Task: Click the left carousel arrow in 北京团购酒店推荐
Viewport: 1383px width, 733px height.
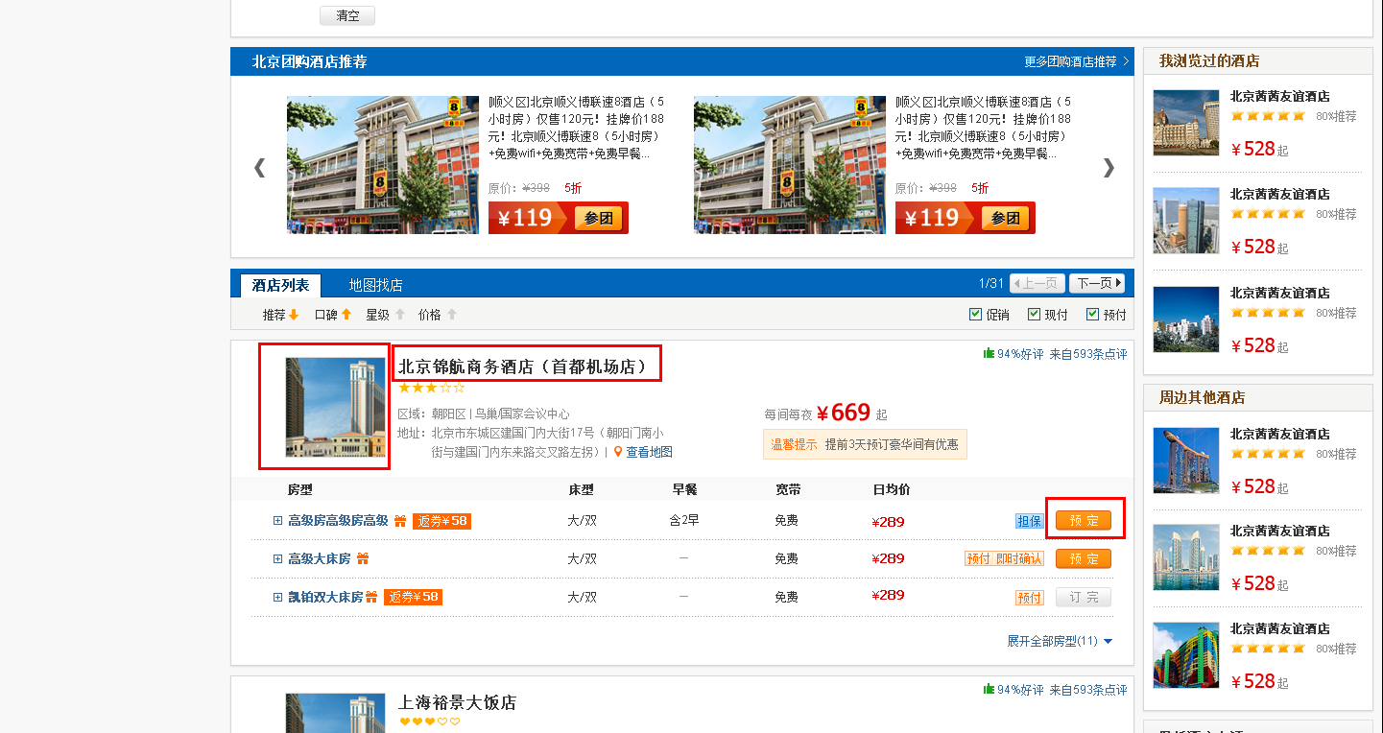Action: coord(259,168)
